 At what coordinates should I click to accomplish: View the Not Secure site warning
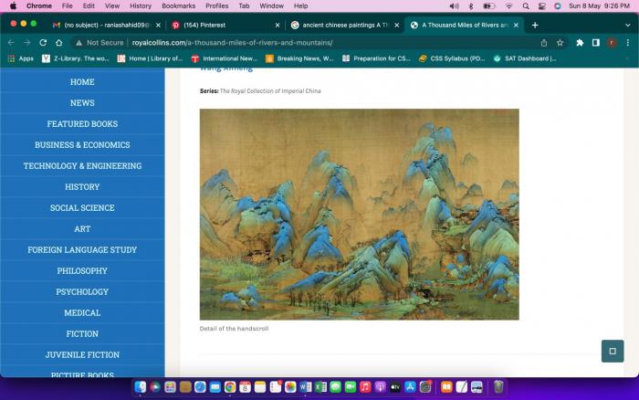tap(100, 43)
